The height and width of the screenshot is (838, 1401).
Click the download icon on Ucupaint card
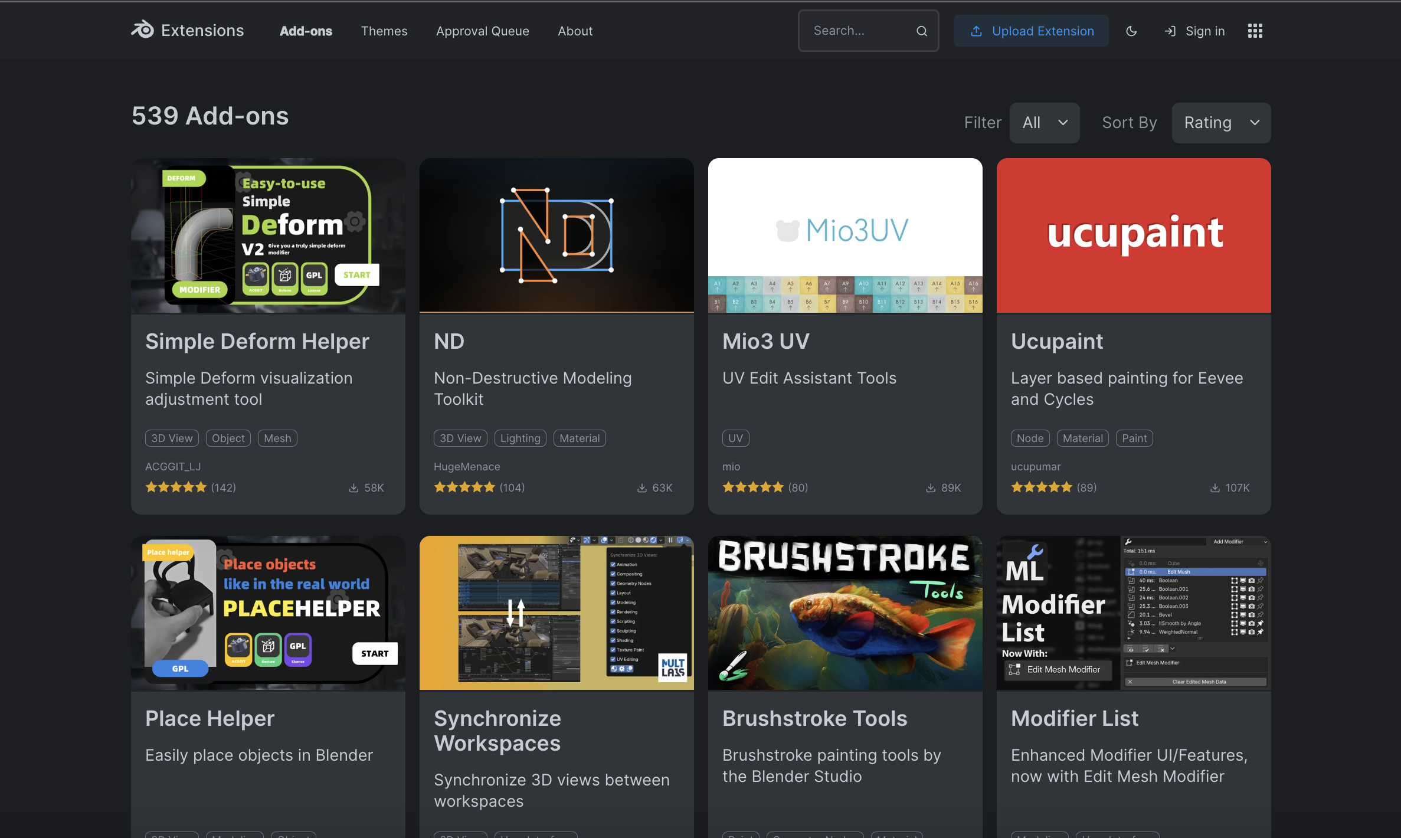[x=1215, y=488]
